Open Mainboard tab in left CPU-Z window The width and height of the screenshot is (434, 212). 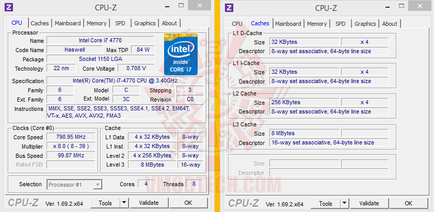coord(68,23)
